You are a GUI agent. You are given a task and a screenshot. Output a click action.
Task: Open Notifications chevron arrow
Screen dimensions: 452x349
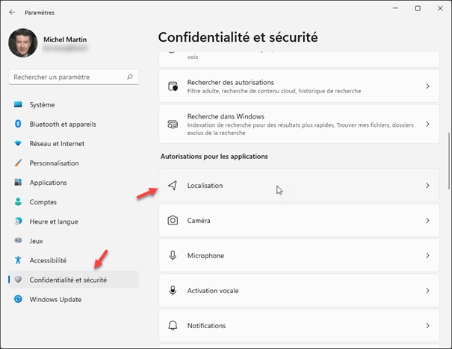click(427, 326)
